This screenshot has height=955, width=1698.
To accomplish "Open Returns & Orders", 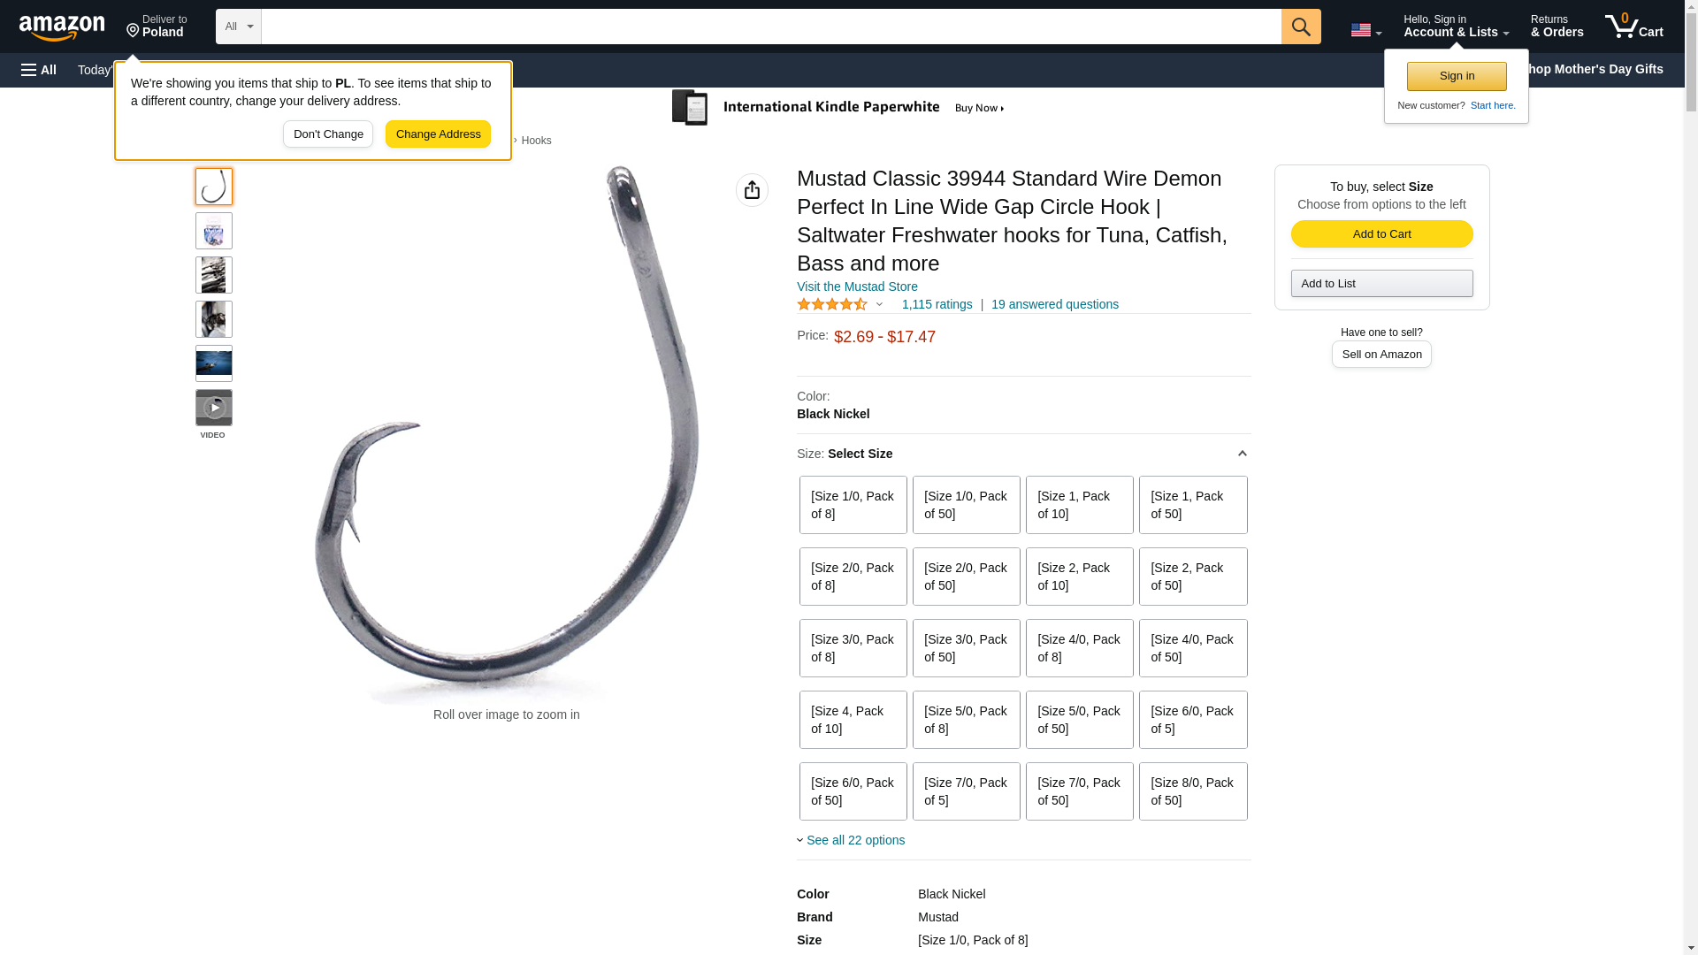I will [x=1556, y=26].
